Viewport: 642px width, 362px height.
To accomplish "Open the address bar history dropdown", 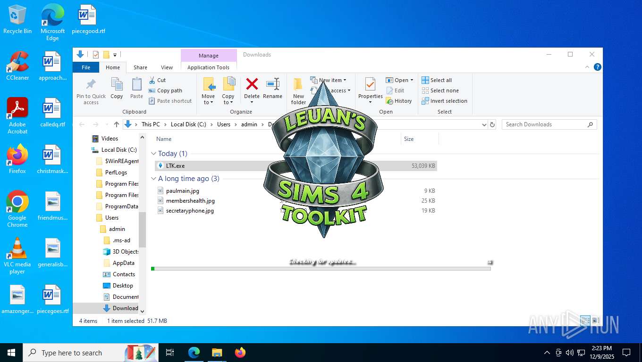I will 484,124.
